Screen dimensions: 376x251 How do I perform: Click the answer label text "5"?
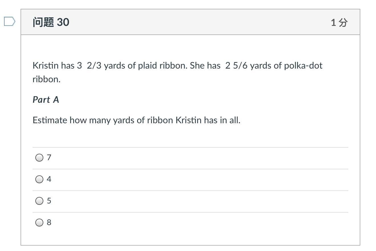tap(49, 201)
